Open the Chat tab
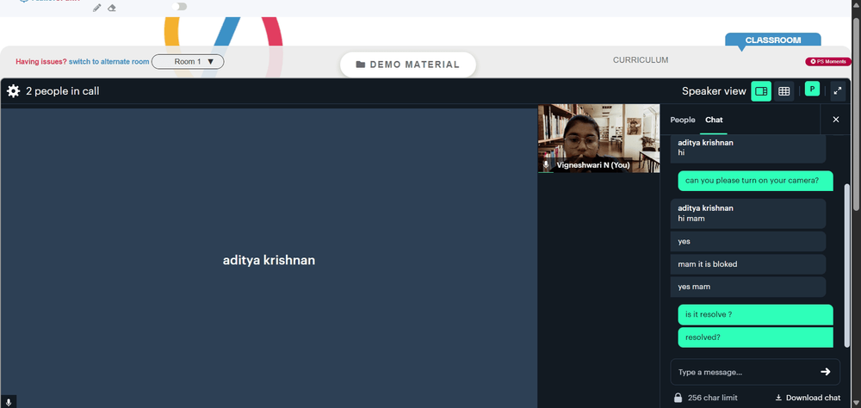Viewport: 861px width, 408px height. [x=714, y=120]
